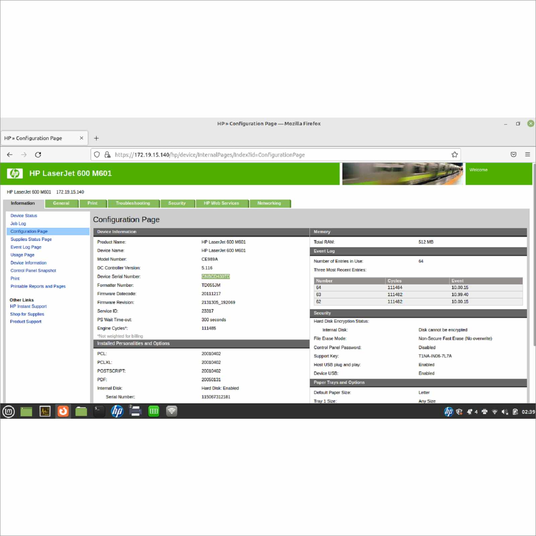Image resolution: width=536 pixels, height=536 pixels.
Task: Open the green spreadsheet icon in the taskbar
Action: point(154,411)
